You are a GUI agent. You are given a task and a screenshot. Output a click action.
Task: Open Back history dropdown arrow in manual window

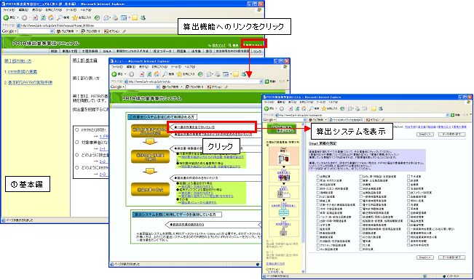pyautogui.click(x=17, y=18)
